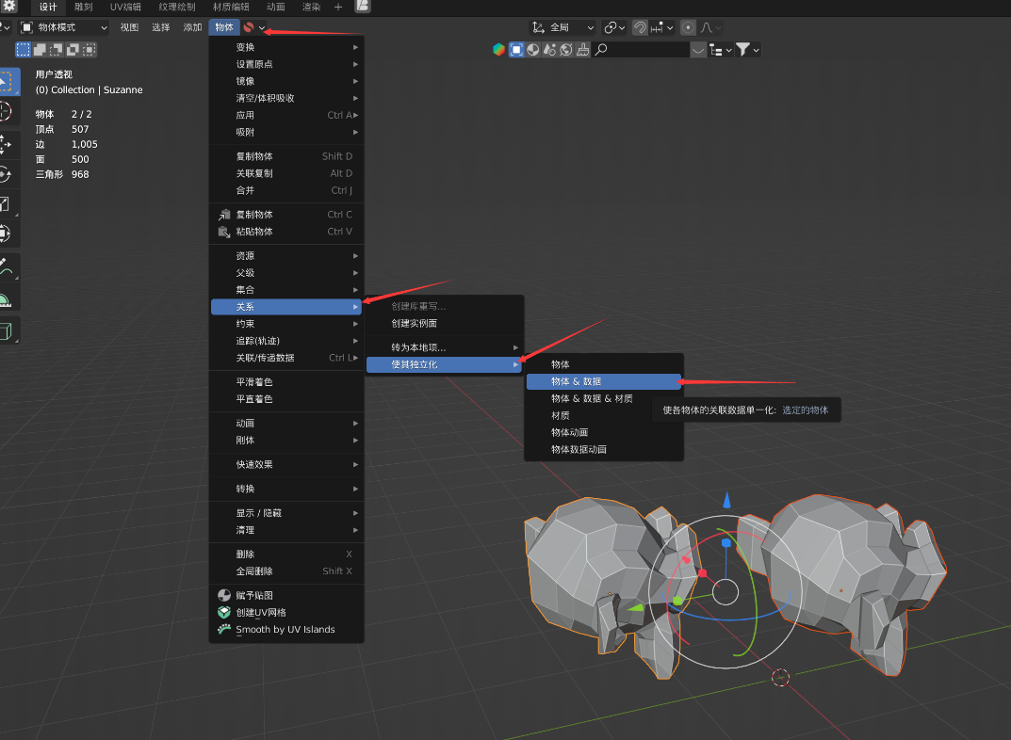Add a new workspace with the plus button
Viewport: 1011px width, 740px height.
pos(338,8)
